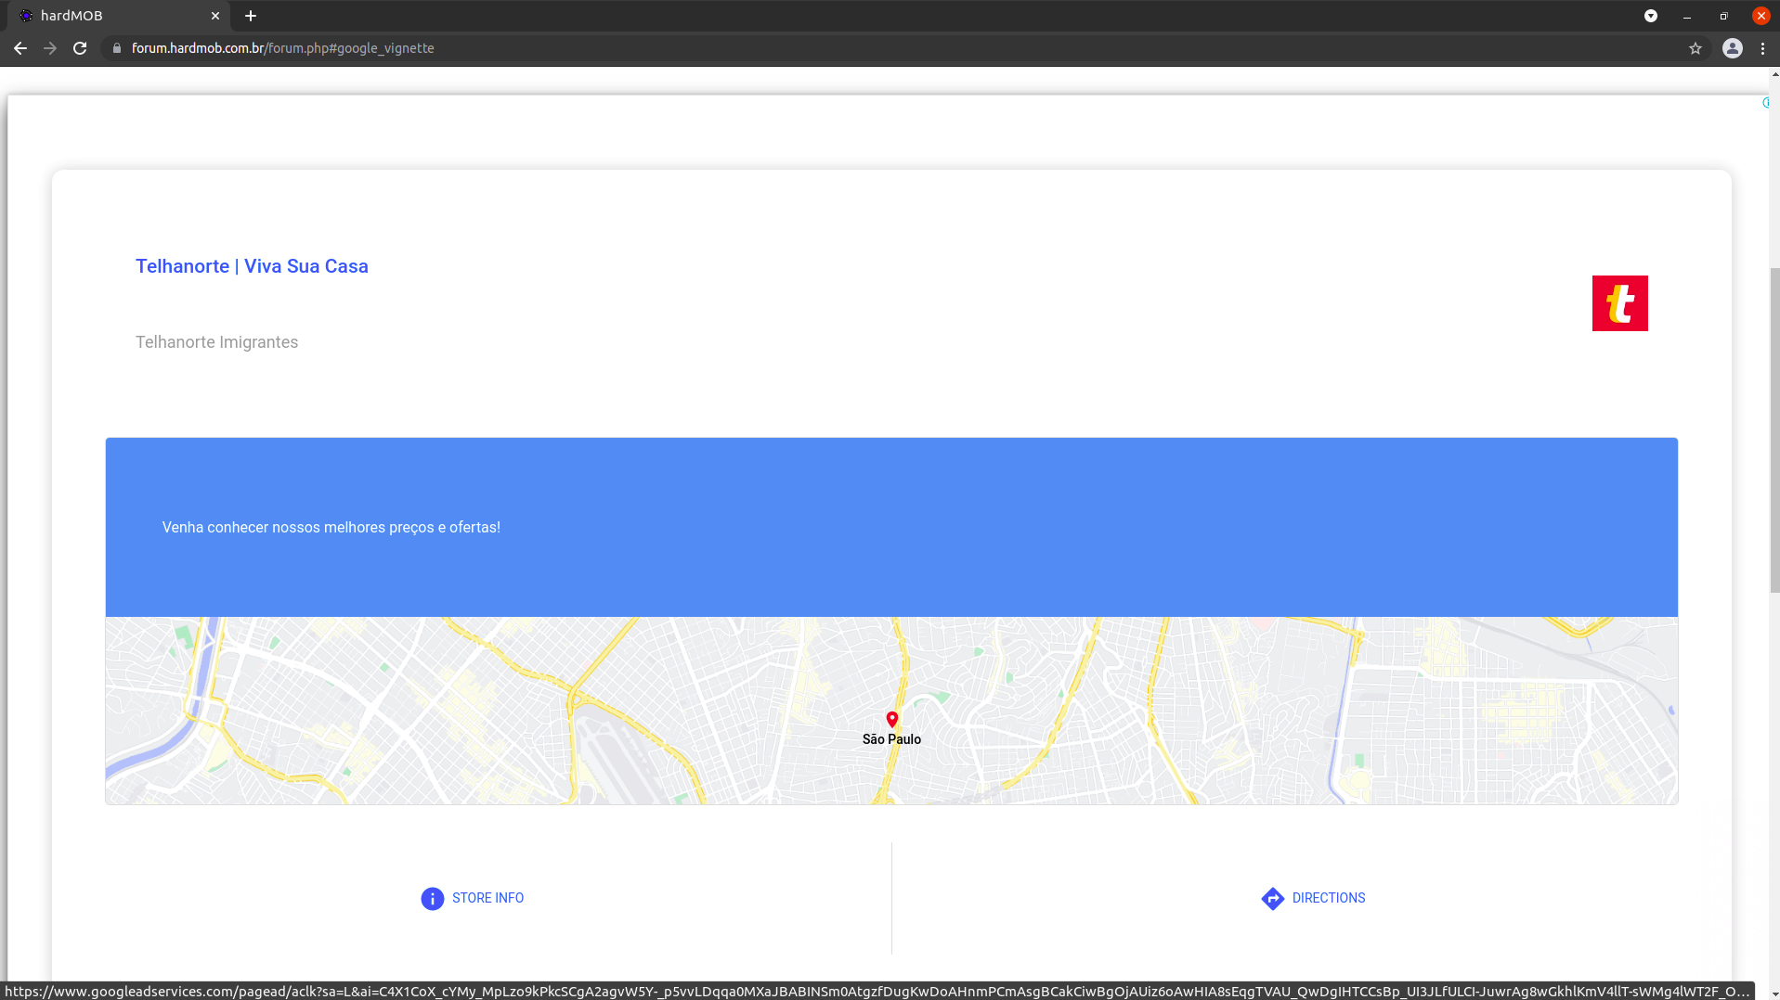This screenshot has height=1000, width=1780.
Task: Click the red Telhanorte logo
Action: (x=1619, y=303)
